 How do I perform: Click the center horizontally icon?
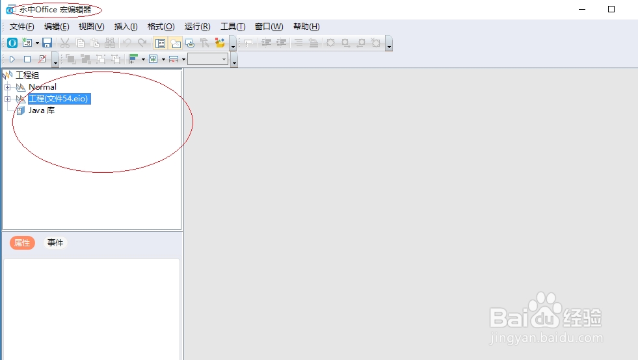(x=153, y=59)
